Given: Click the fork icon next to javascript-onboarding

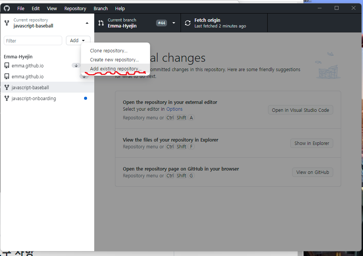Looking at the screenshot, I should (x=7, y=98).
